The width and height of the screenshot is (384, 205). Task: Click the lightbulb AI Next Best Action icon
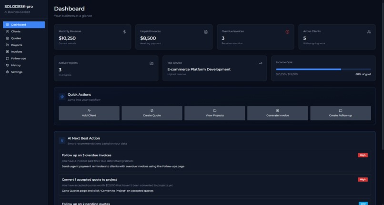pos(62,141)
